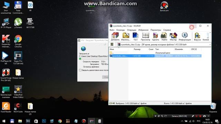Select the uTorrent desktop icon
The width and height of the screenshot is (221, 124).
coord(18,23)
